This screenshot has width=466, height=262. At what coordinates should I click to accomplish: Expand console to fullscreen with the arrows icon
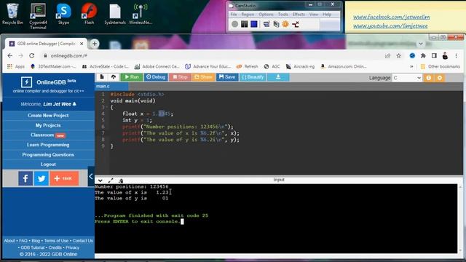click(x=111, y=180)
